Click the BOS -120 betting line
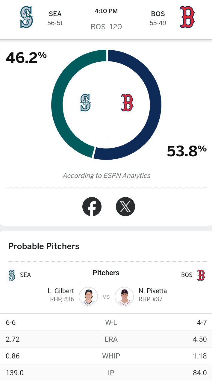Viewport: 212px width, 386px height. coord(106,27)
